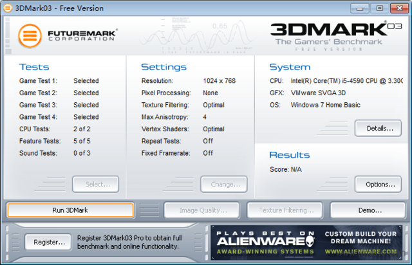The image size is (412, 265).
Task: Click the Results section heading
Action: click(x=290, y=155)
